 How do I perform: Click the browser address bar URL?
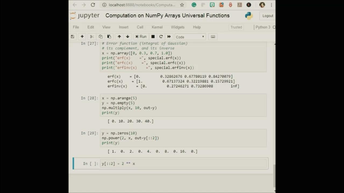142,5
